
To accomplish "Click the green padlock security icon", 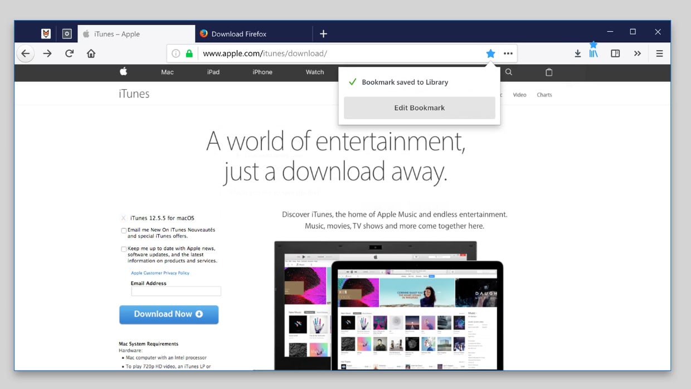I will coord(189,54).
